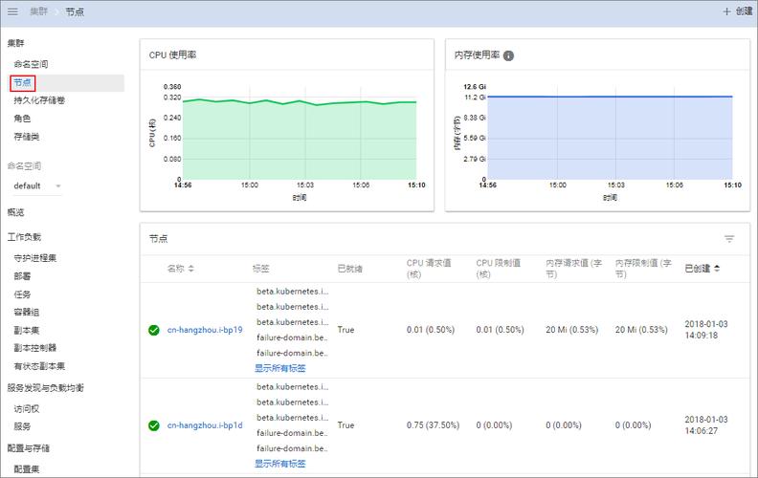The image size is (758, 478).
Task: Click the 工作负载 sidebar heading
Action: point(24,236)
